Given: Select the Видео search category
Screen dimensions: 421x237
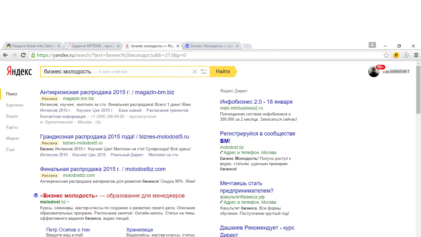Looking at the screenshot, I should 12,116.
